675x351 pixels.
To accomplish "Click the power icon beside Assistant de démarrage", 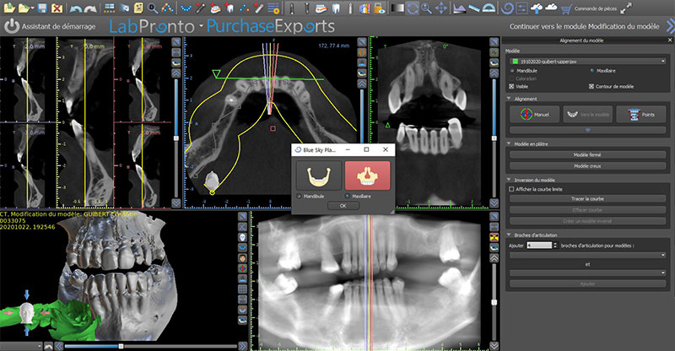I will (11, 25).
